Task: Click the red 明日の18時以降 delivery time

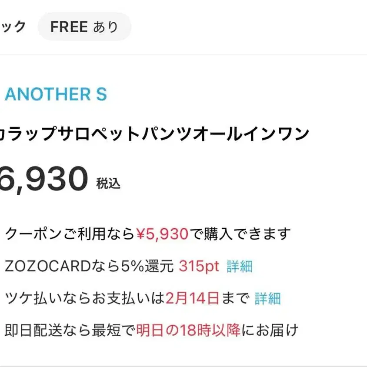Action: click(188, 330)
